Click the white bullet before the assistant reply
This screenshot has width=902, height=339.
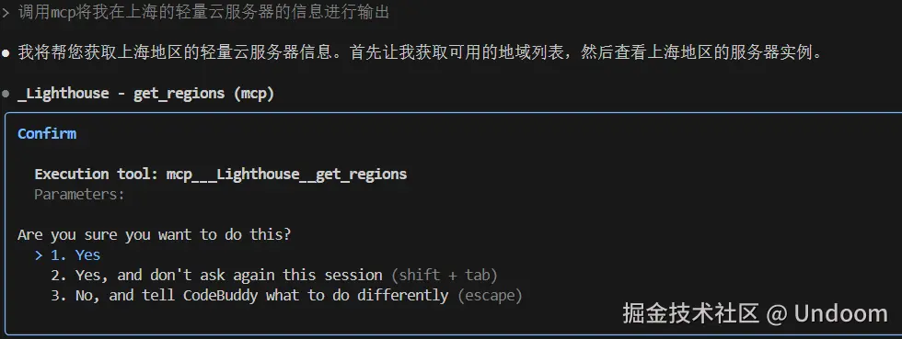click(x=6, y=53)
